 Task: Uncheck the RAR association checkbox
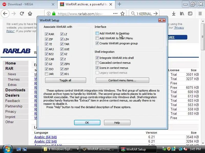coord(46,34)
